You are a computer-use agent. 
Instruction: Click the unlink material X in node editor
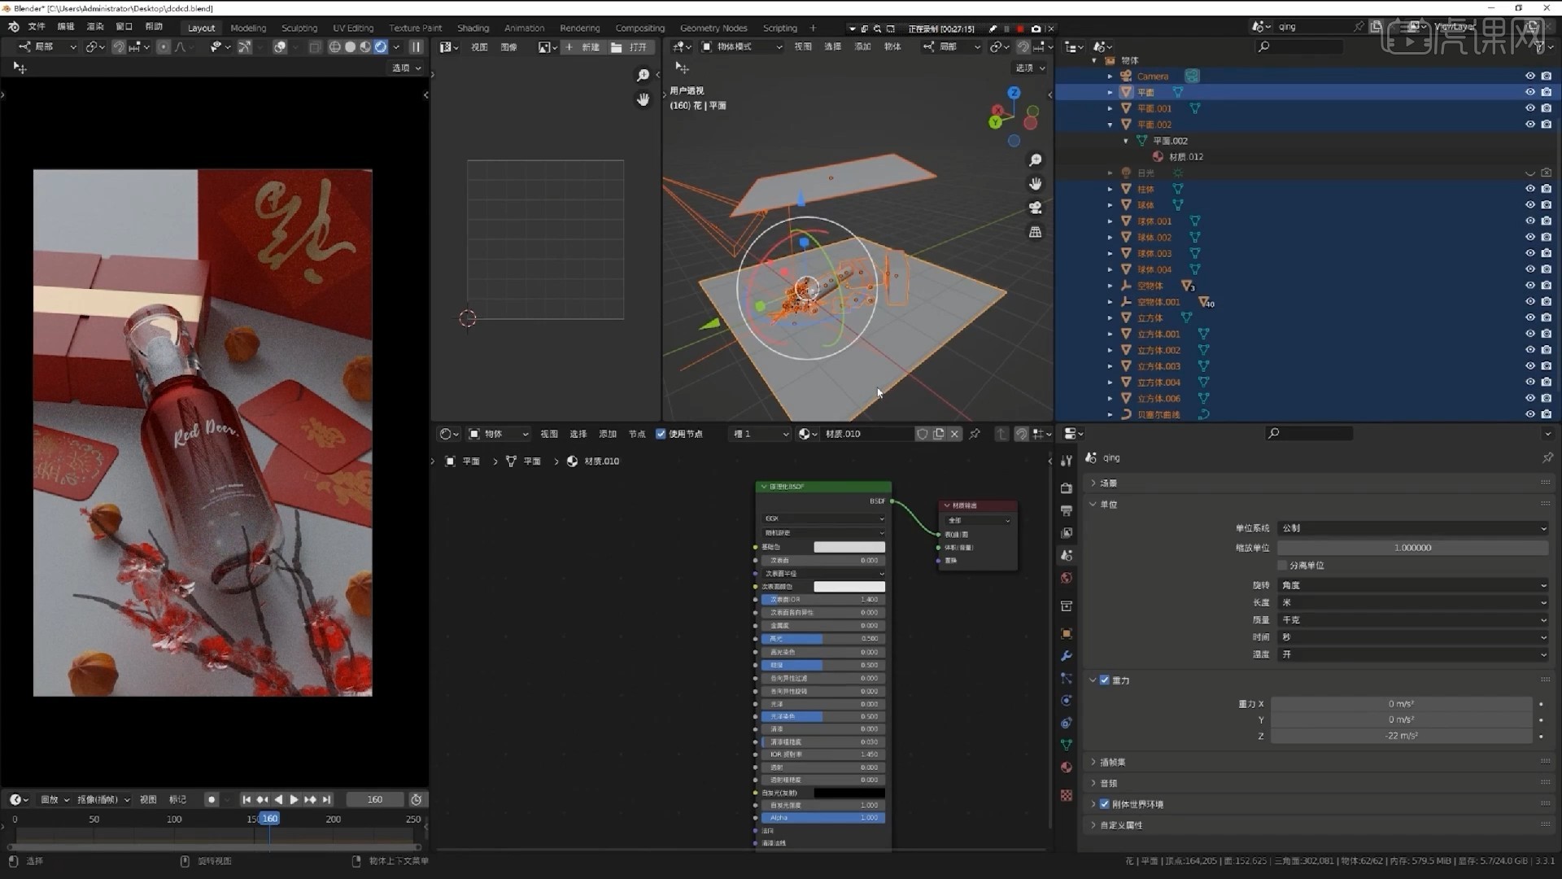955,434
